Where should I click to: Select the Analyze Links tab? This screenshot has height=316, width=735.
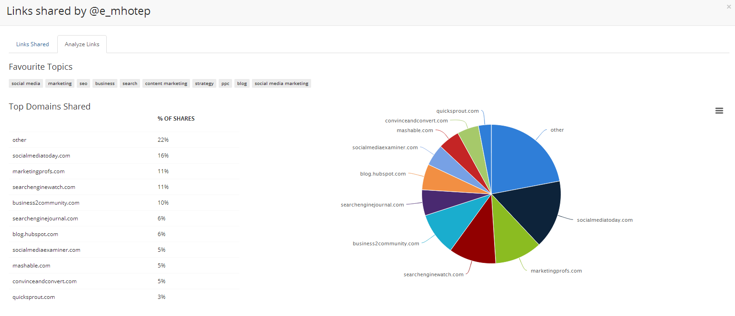coord(82,44)
